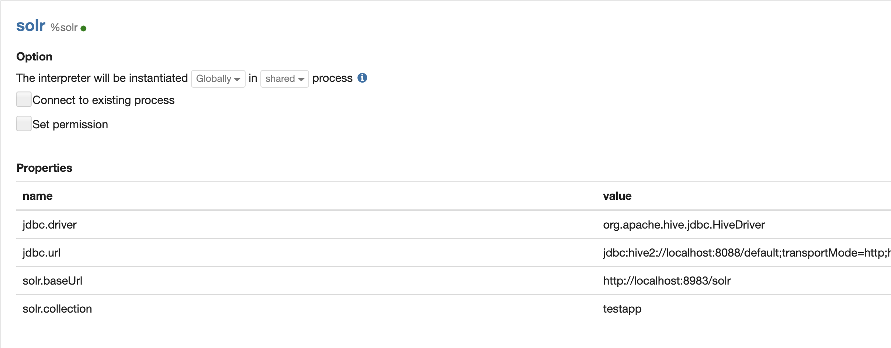Image resolution: width=891 pixels, height=348 pixels.
Task: Enable Connect to existing process checkbox
Action: (x=24, y=100)
